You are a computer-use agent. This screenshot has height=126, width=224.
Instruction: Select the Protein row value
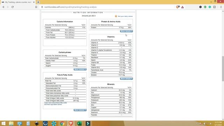tap(121, 27)
